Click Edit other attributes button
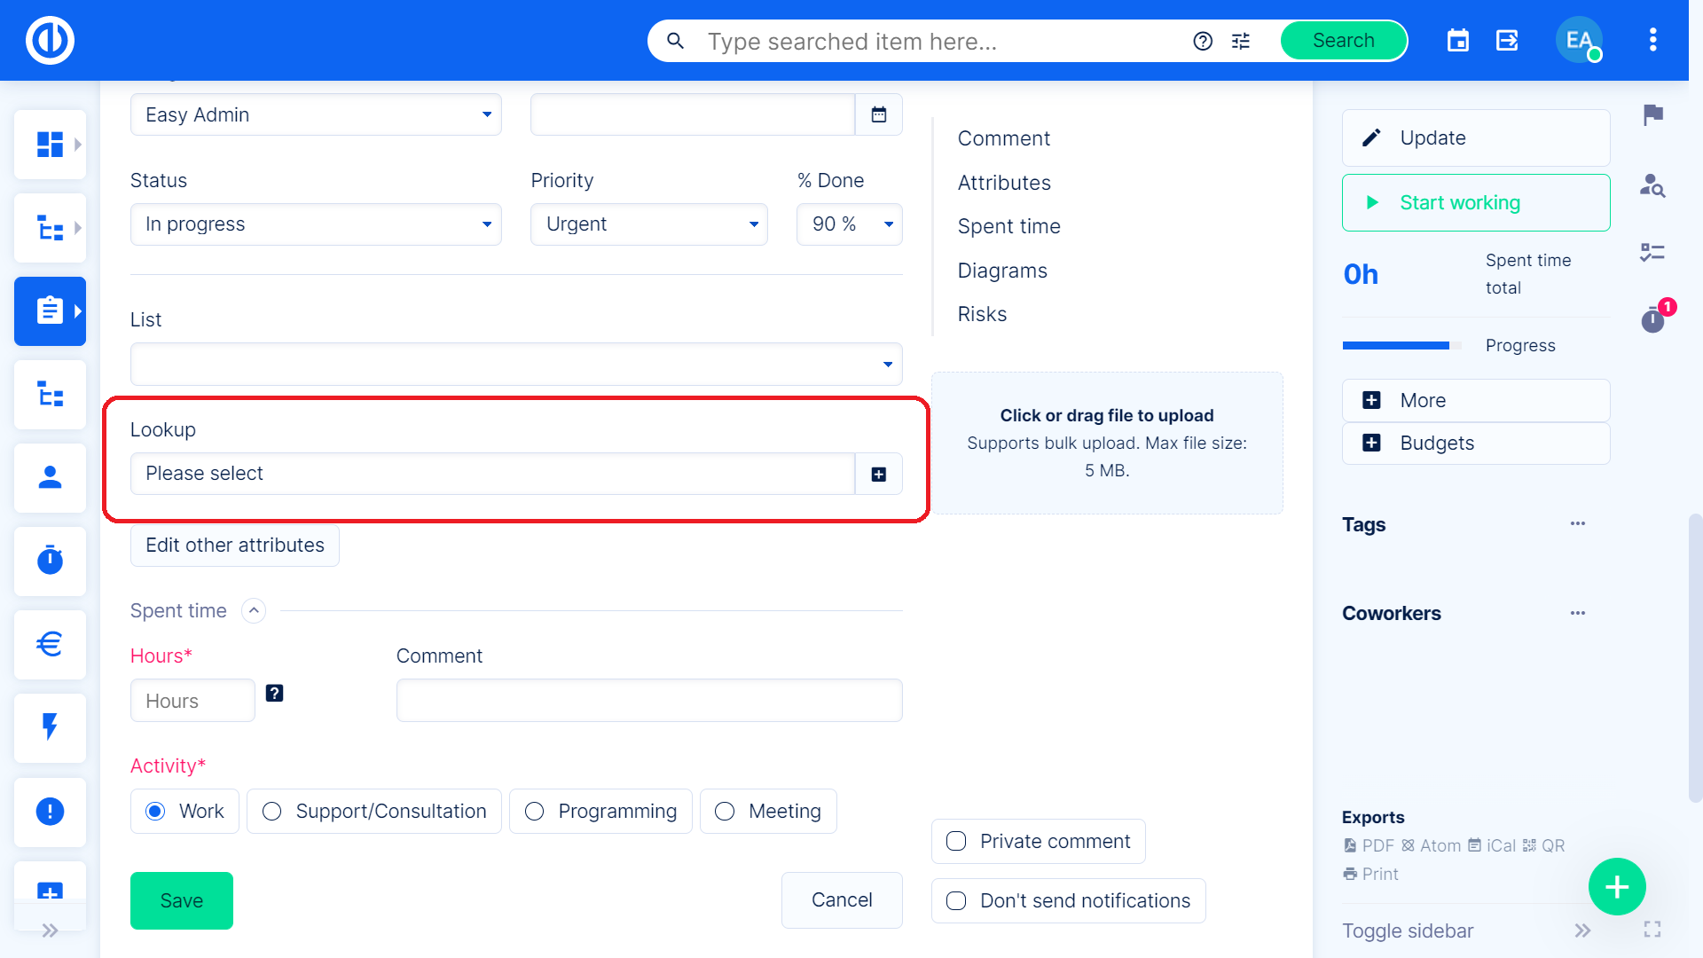 pos(235,546)
